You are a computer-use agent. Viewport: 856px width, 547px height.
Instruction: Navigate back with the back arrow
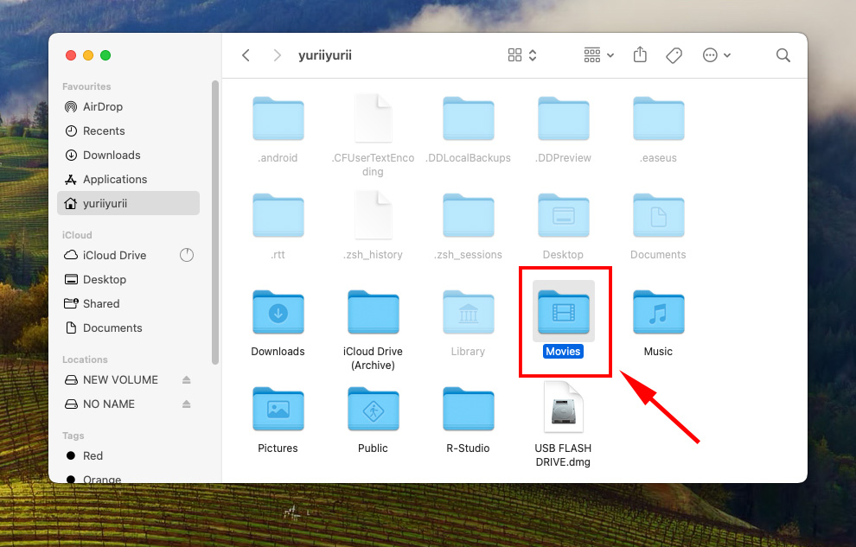pos(246,54)
